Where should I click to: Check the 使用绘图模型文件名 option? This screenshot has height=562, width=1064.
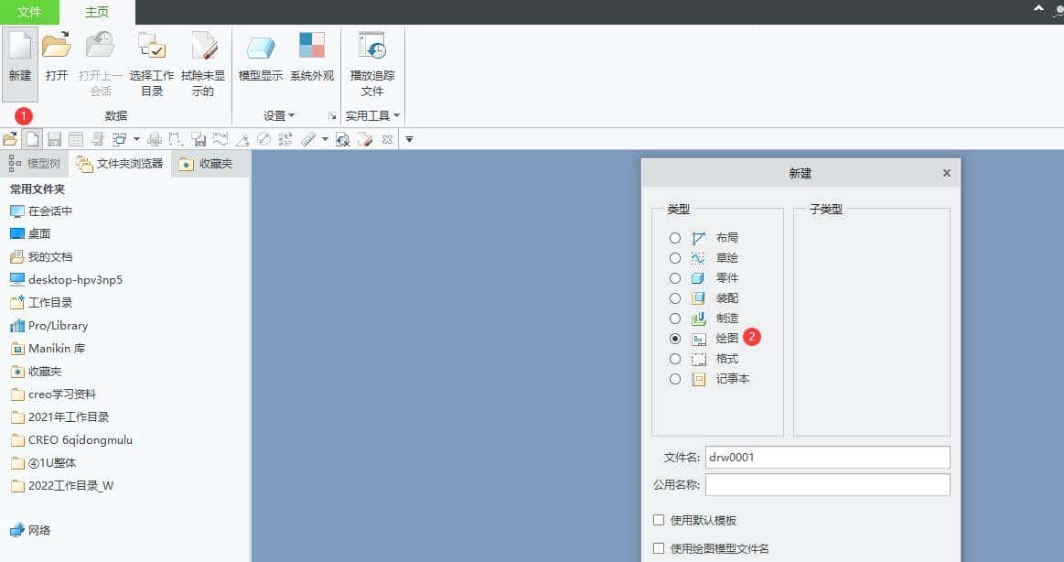(658, 547)
